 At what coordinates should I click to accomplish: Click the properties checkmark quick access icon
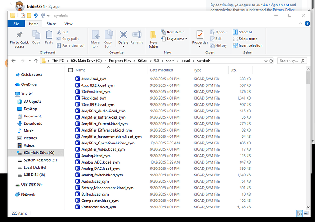coord(22,16)
